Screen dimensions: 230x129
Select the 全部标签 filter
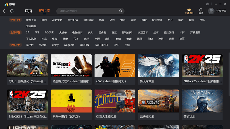16,32
